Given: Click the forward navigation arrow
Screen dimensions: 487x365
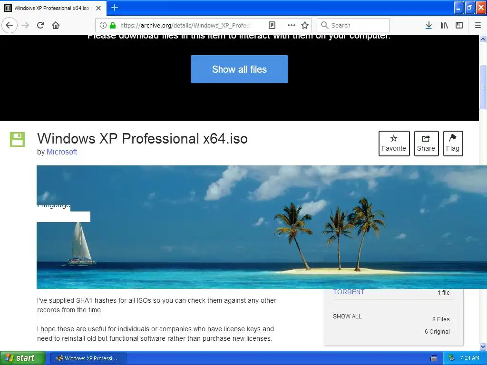Looking at the screenshot, I should point(25,25).
